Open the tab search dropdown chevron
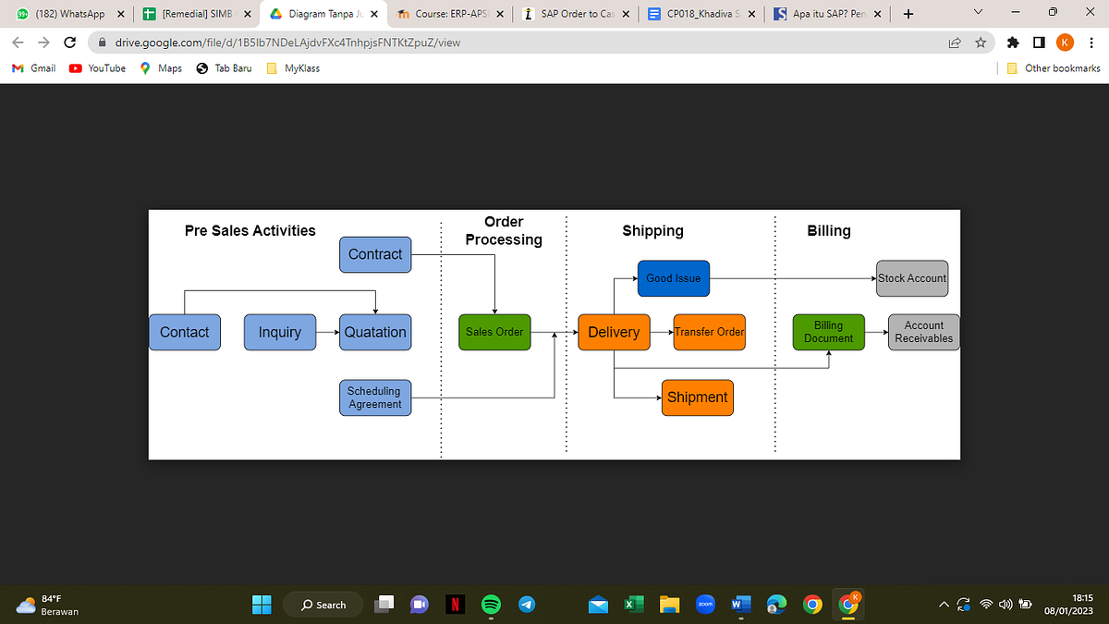This screenshot has width=1109, height=624. [x=977, y=12]
